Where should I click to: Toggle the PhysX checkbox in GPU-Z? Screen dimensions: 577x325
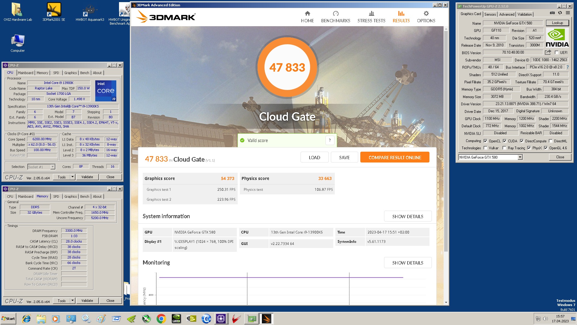click(x=529, y=148)
